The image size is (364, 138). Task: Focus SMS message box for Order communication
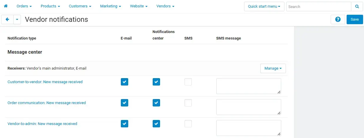[248, 107]
